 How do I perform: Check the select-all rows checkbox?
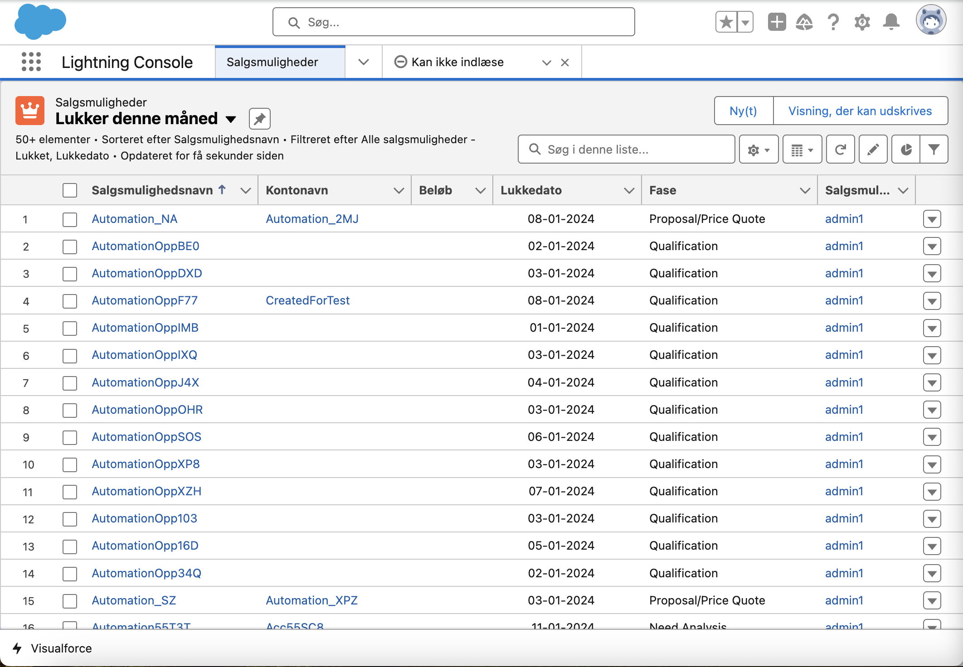coord(69,190)
